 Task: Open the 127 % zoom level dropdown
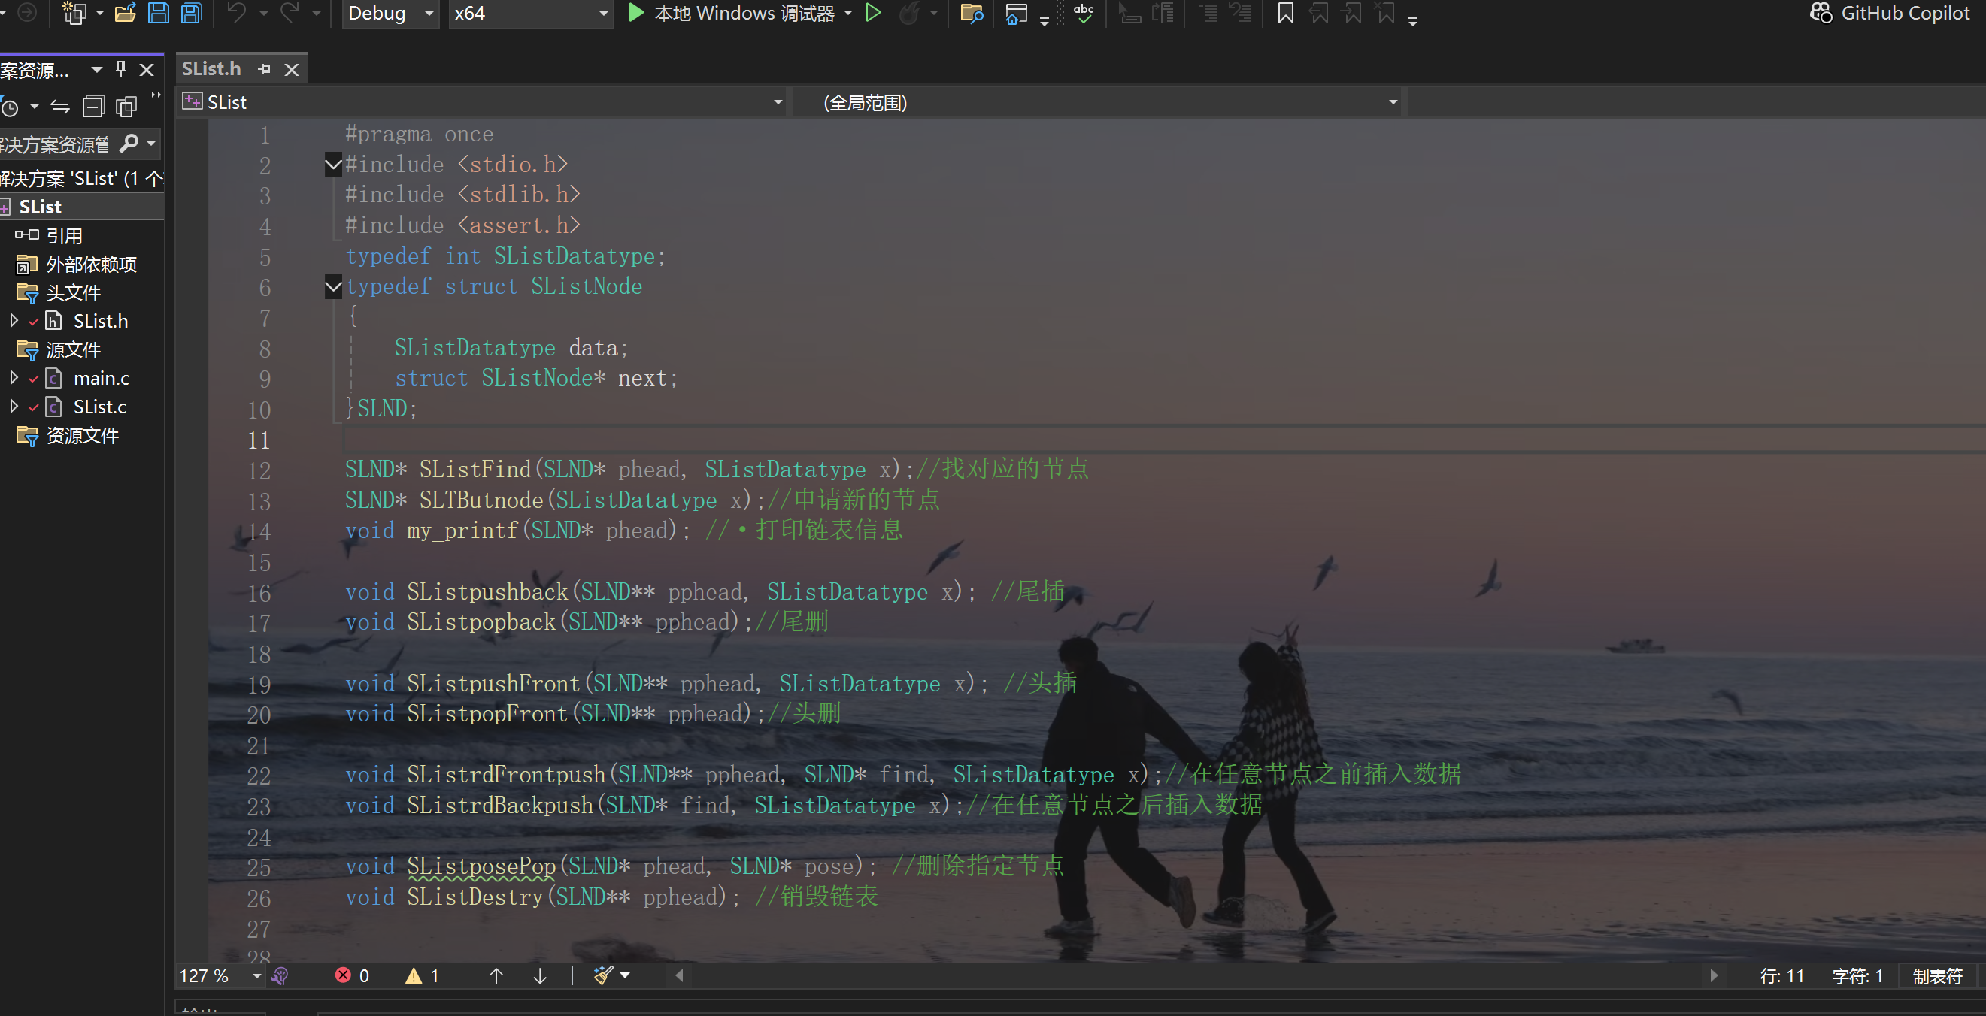click(256, 976)
